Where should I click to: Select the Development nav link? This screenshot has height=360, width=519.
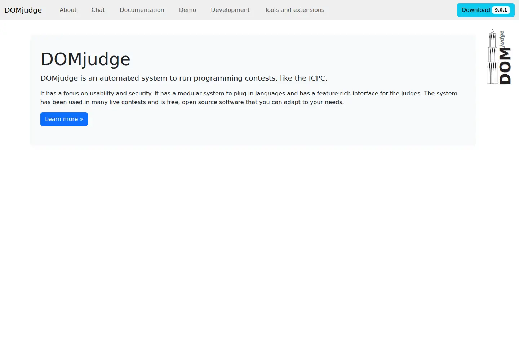[x=230, y=10]
